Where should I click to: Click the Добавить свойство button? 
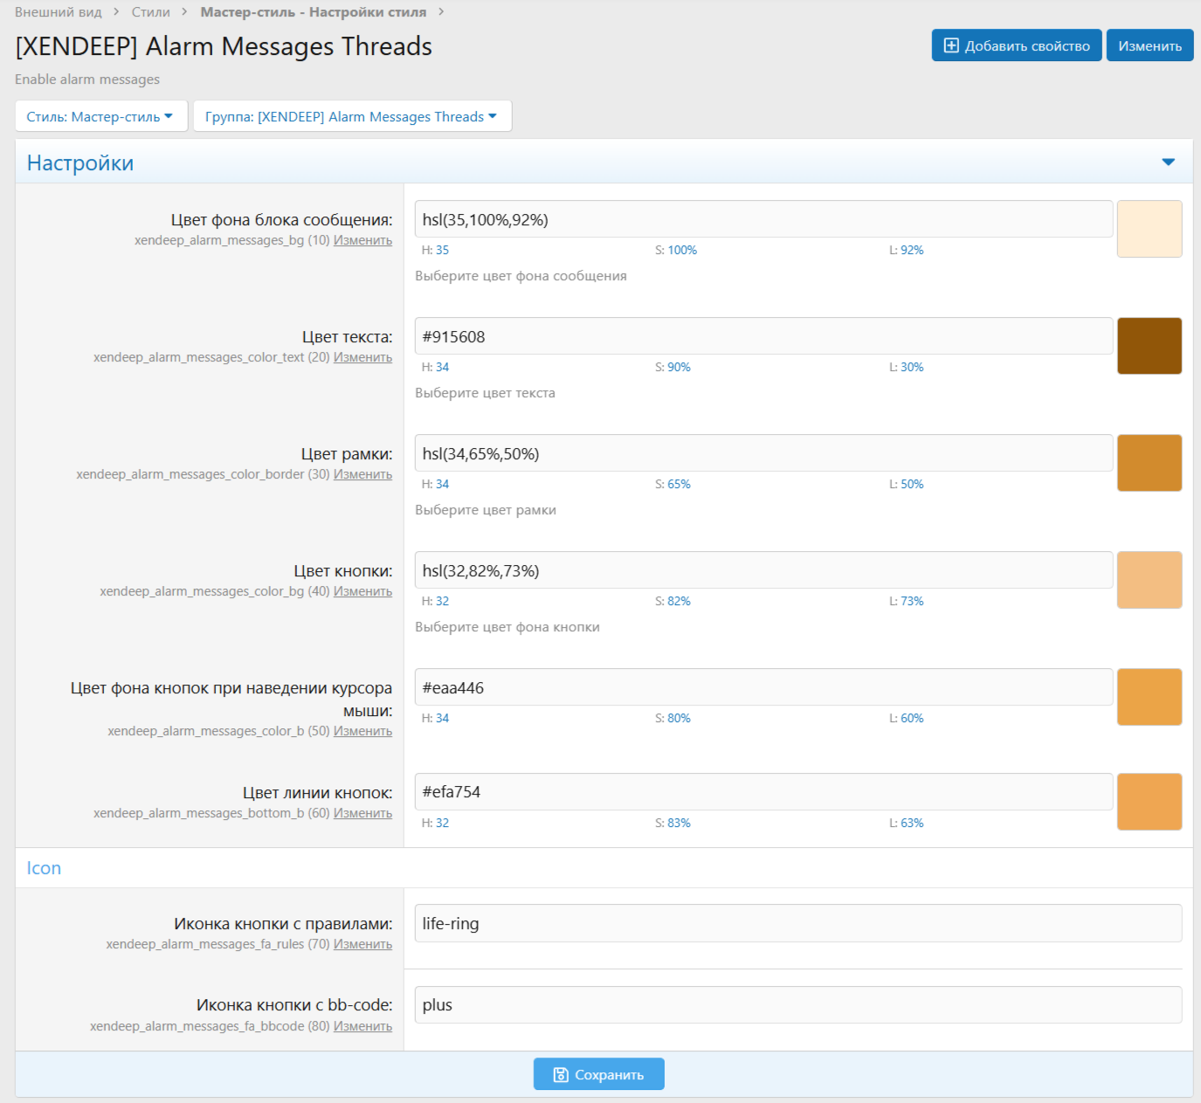coord(1016,46)
